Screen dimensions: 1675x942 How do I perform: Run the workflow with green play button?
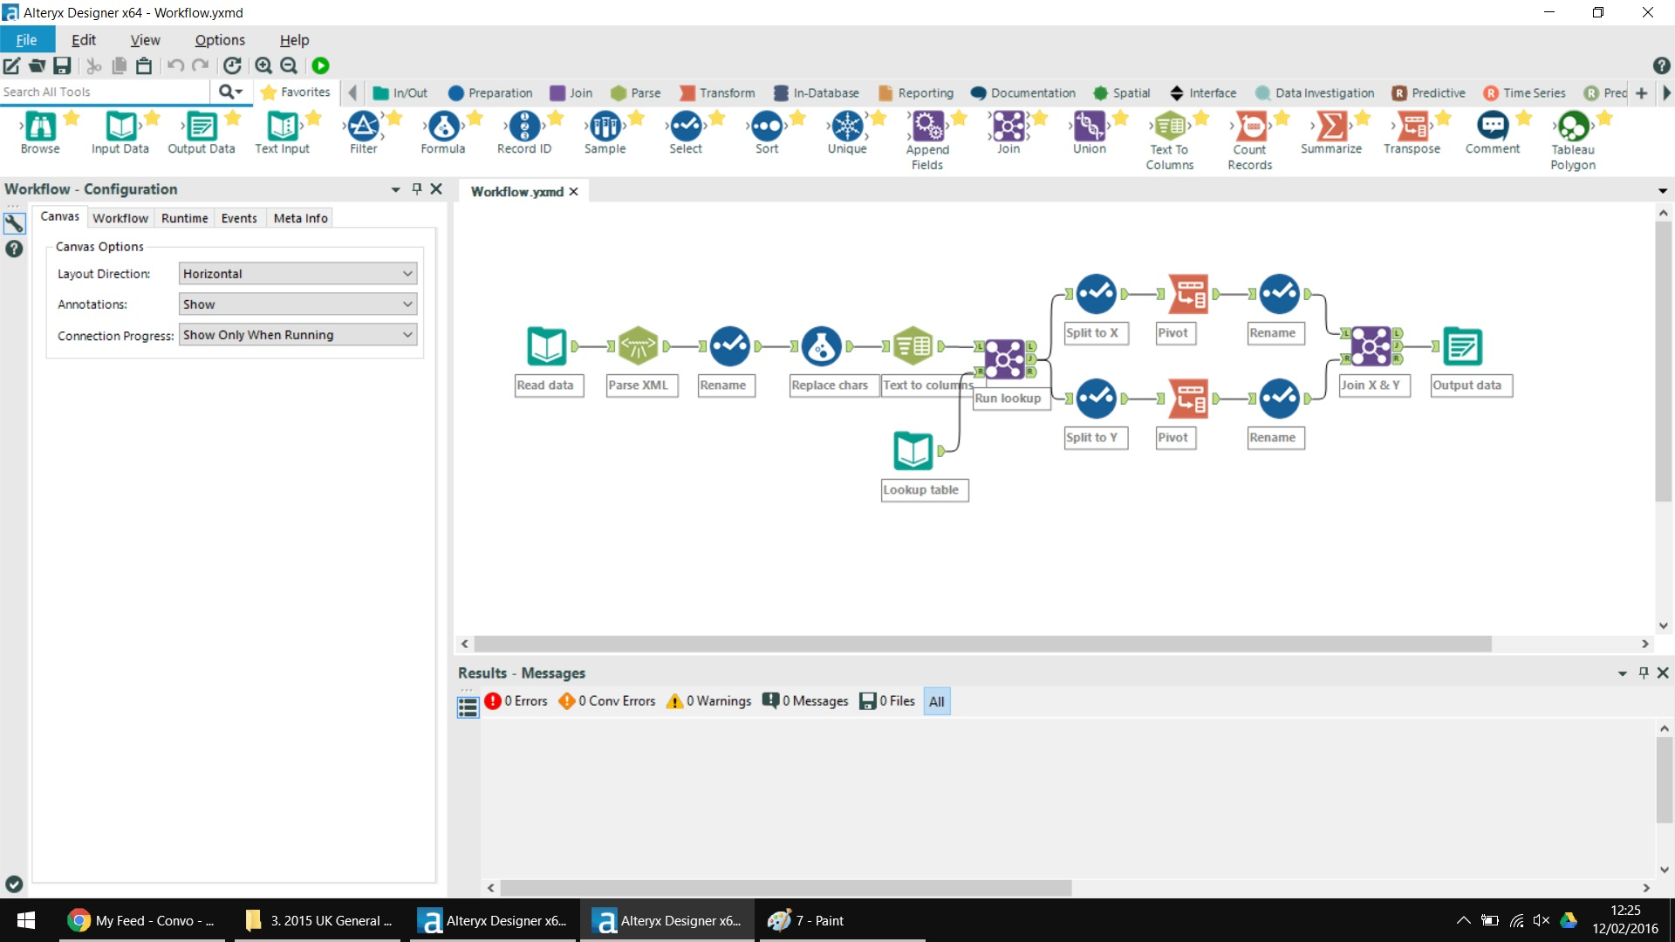320,65
